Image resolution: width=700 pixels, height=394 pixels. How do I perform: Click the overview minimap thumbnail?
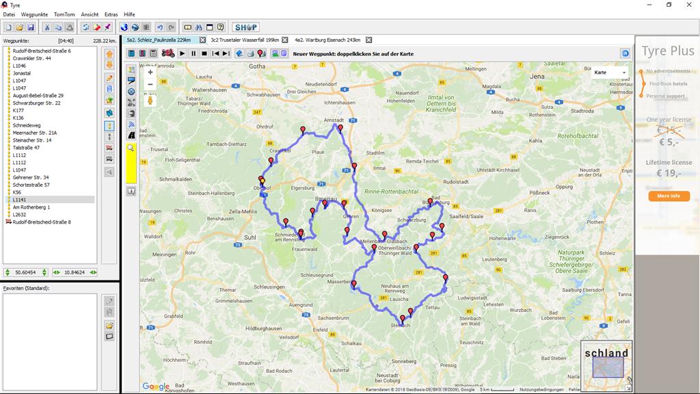pos(607,366)
